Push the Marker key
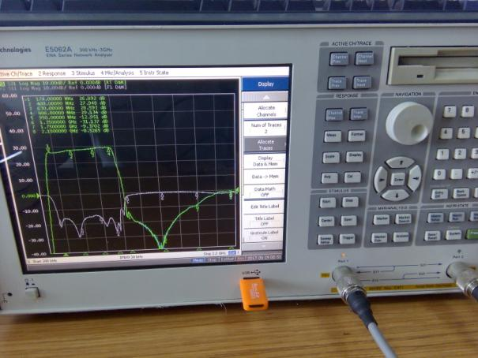The width and height of the screenshot is (478, 358). (382, 219)
